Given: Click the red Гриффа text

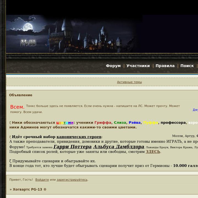Looking at the screenshot, I should tap(103, 123).
